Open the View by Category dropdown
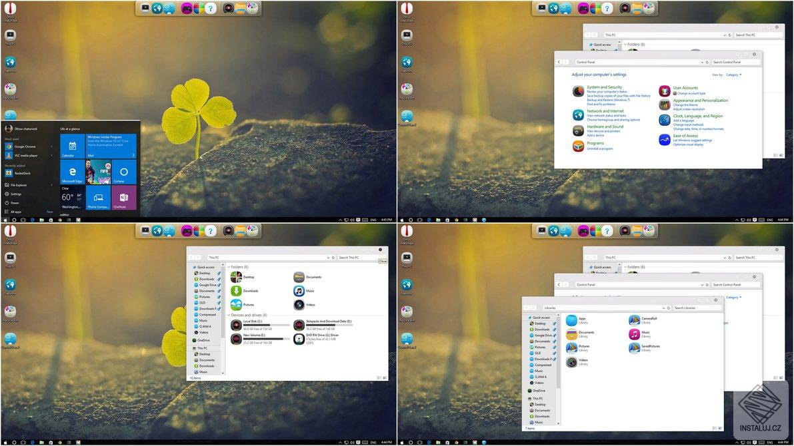The width and height of the screenshot is (794, 446). [x=734, y=75]
